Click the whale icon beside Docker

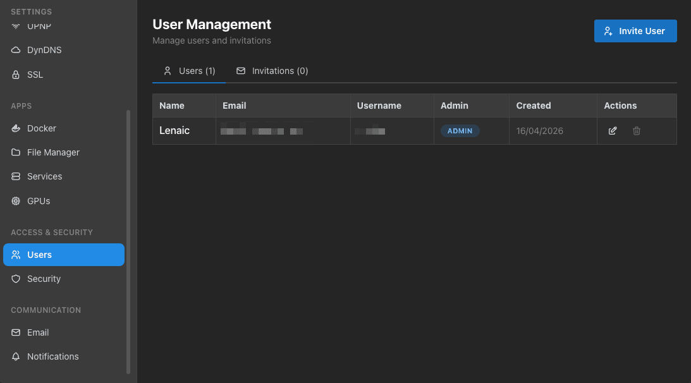click(16, 128)
